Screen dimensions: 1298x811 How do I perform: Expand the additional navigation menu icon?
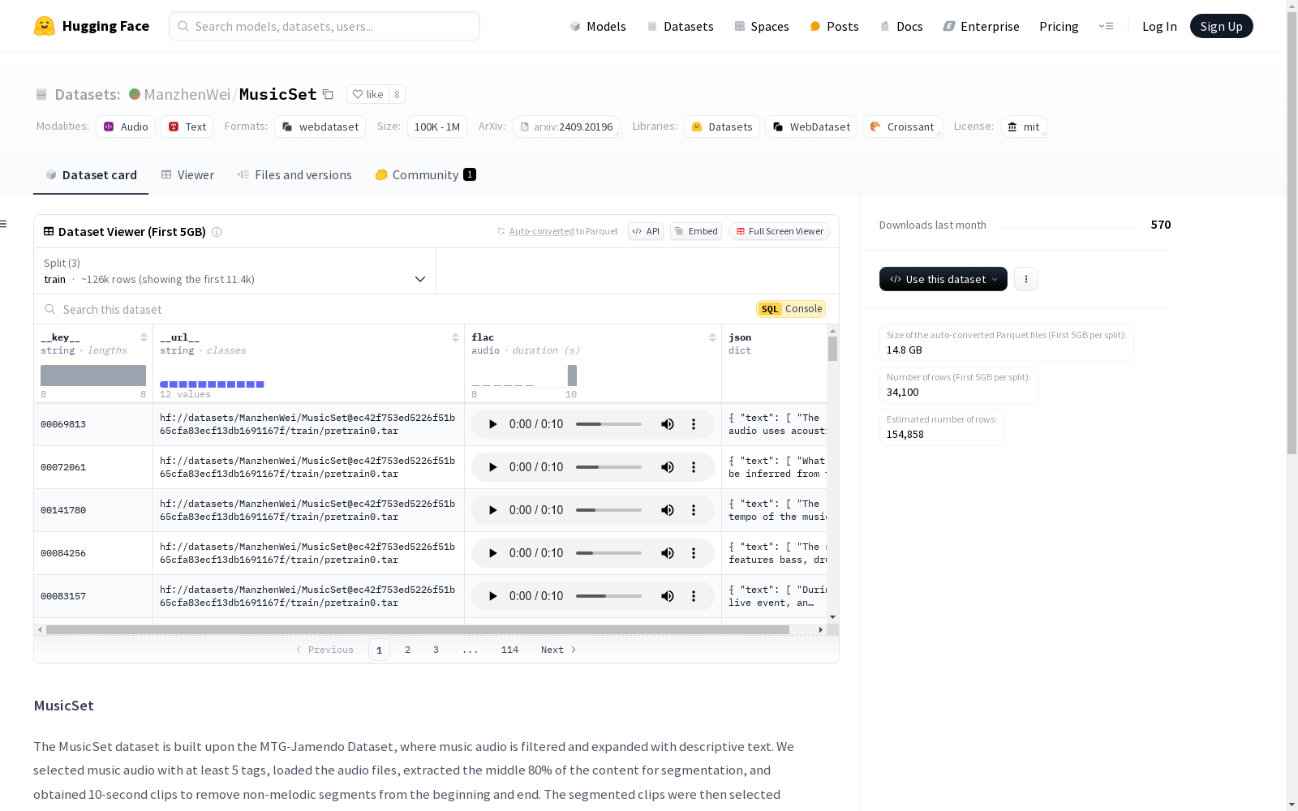1107,26
